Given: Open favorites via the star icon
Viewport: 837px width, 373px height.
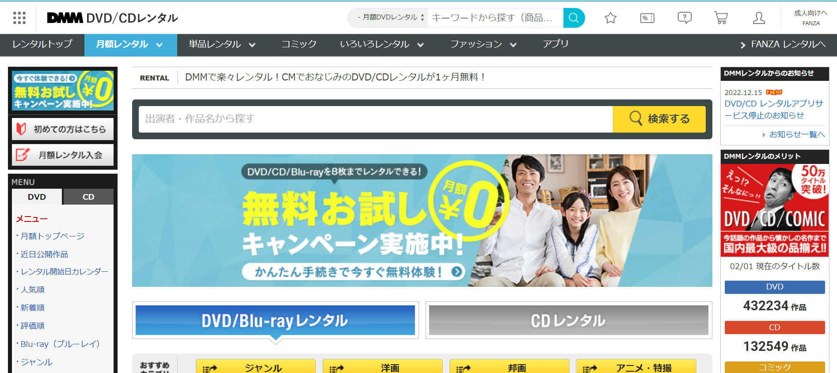Looking at the screenshot, I should pyautogui.click(x=610, y=18).
